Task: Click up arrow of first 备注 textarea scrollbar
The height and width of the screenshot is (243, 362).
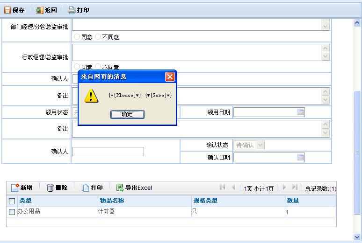Action: coord(326,92)
